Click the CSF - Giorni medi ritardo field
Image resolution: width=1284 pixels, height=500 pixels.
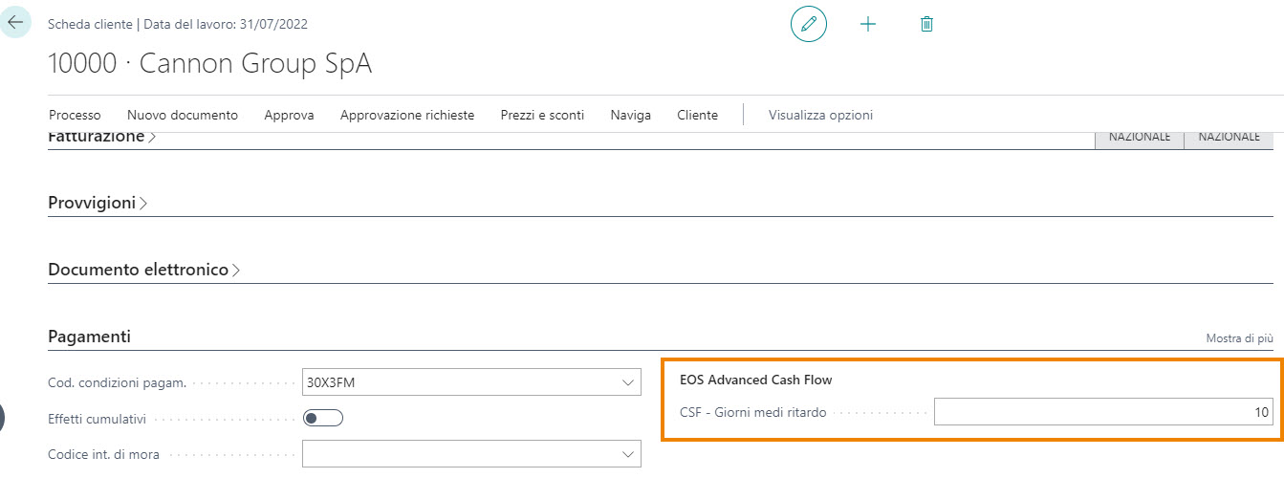point(1102,412)
